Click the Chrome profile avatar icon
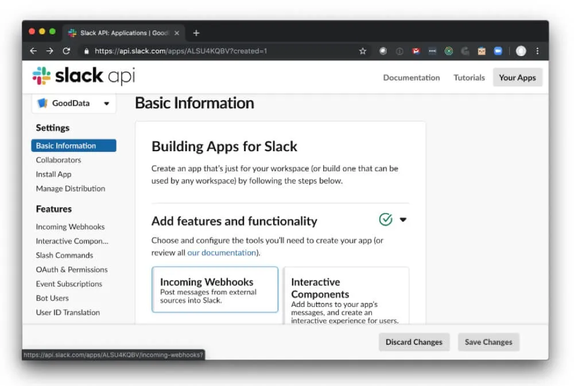The height and width of the screenshot is (386, 574). pos(520,50)
